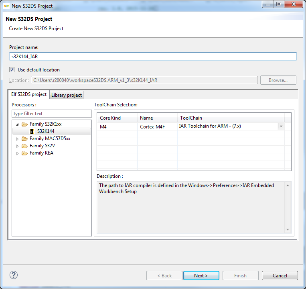Toggle the Use default location checkbox
Screen dimensions: 306x289
[12, 70]
